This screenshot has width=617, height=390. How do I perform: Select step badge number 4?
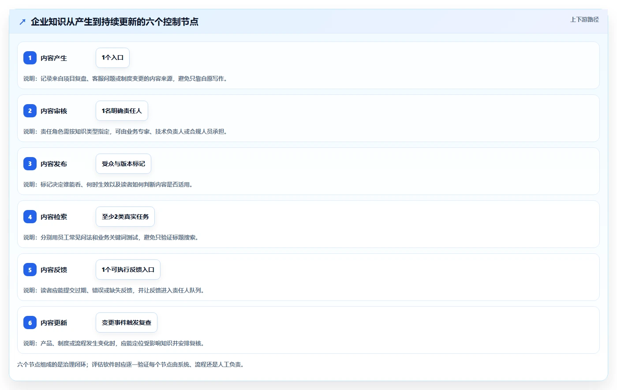click(30, 217)
